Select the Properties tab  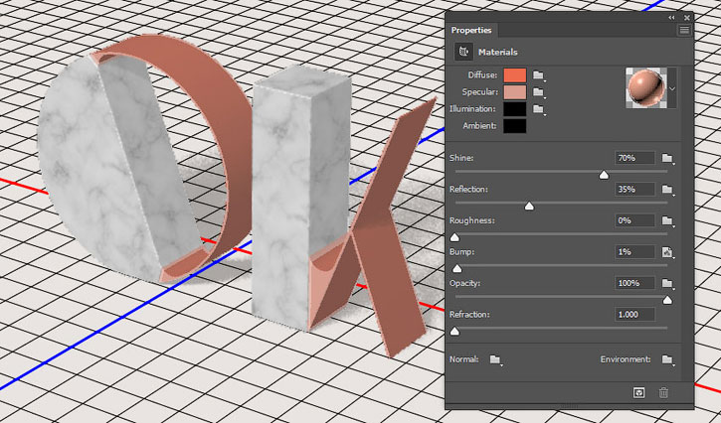pos(471,31)
